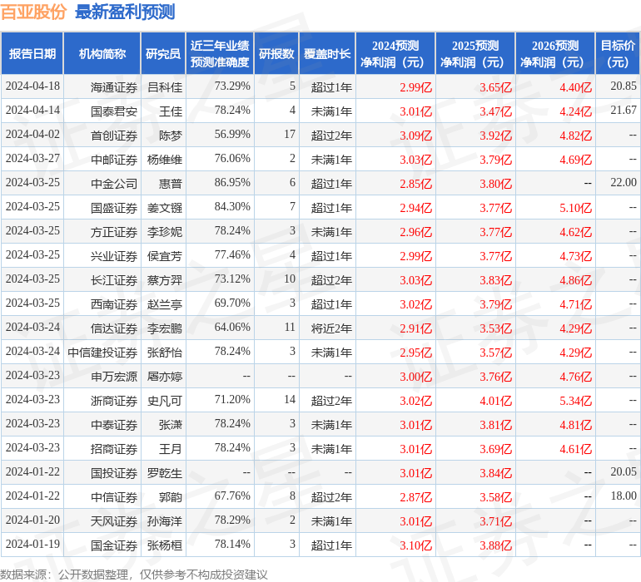Screen dimensions: 641x582
Task: Click 2024 forecast value 2.85亿
Action: pos(415,184)
